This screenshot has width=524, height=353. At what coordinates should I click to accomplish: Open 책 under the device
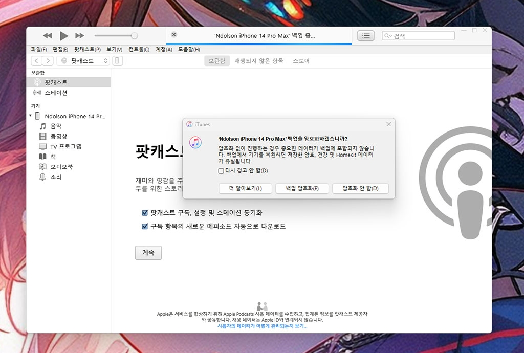(53, 157)
